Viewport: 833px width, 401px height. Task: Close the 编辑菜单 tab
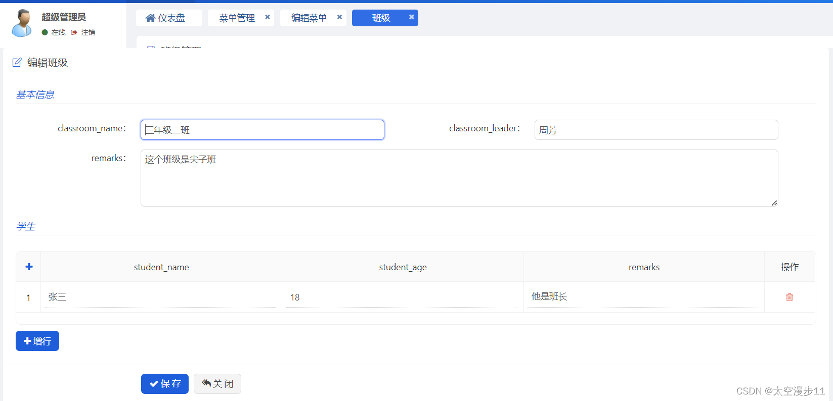tap(339, 17)
